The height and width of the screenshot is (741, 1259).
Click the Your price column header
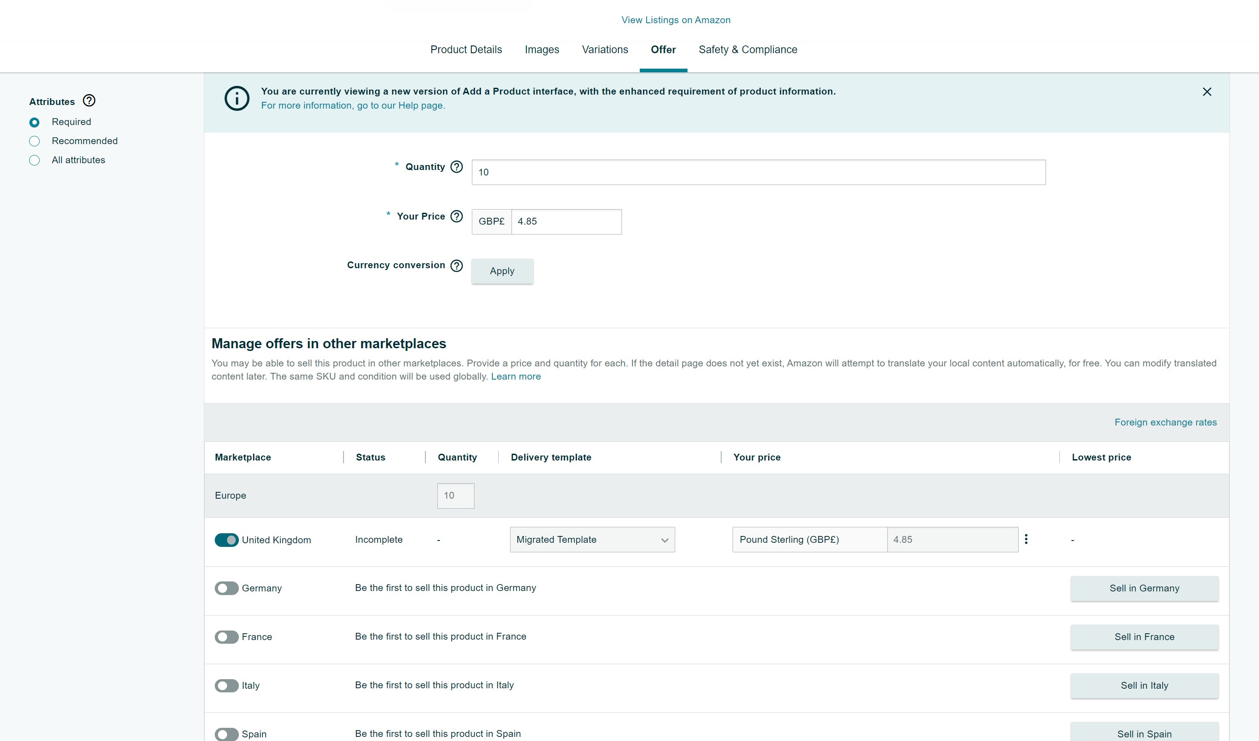[757, 457]
